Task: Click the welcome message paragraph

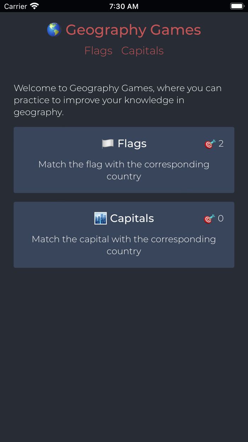Action: pos(118,100)
